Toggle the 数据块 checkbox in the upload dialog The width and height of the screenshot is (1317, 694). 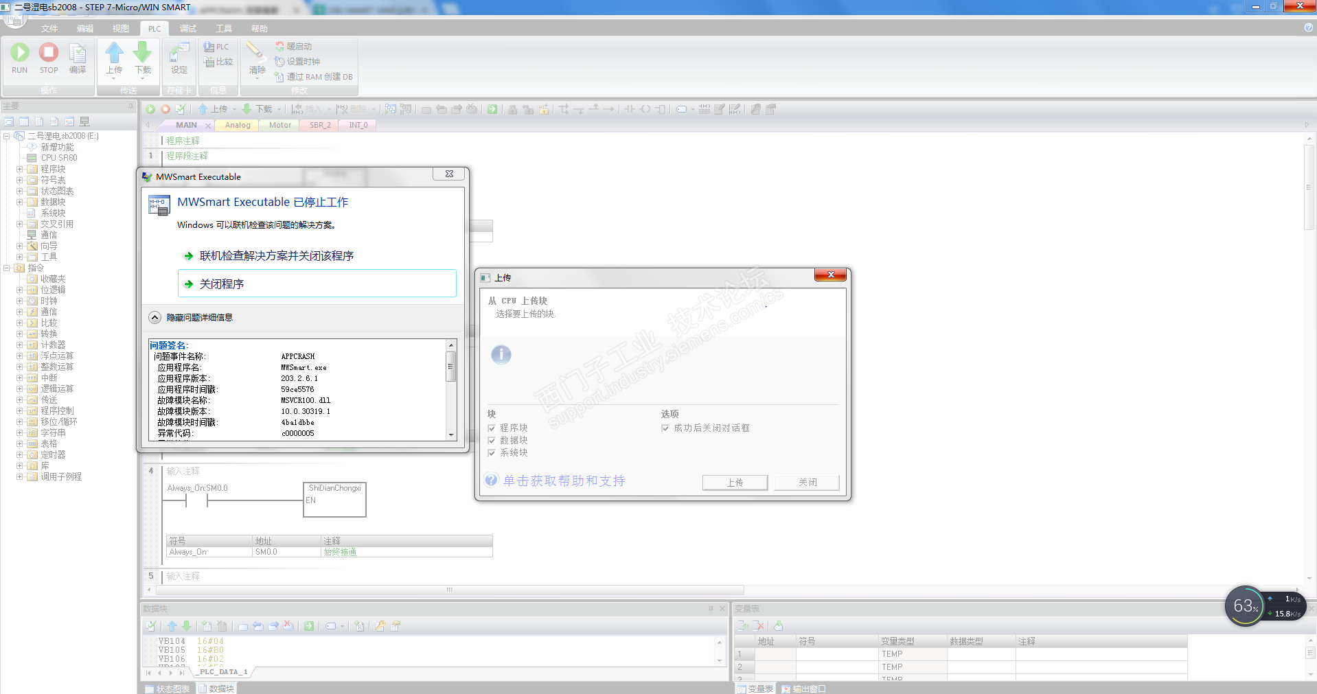coord(492,441)
